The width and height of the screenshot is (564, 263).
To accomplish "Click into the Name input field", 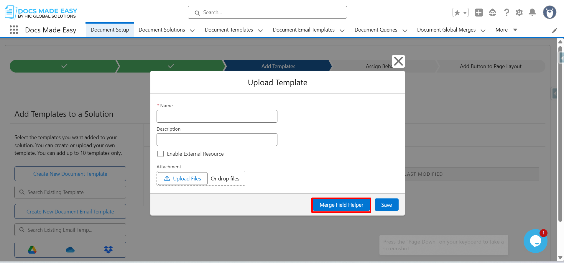I will (x=217, y=116).
